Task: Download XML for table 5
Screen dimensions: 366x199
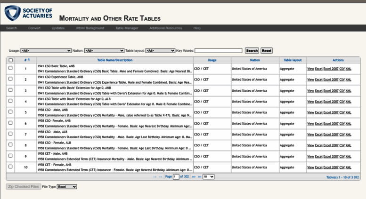Action: 348,112
